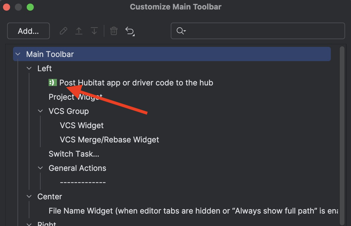Collapse the VCS Group chevron
Screen dimensions: 351x226
[40, 111]
